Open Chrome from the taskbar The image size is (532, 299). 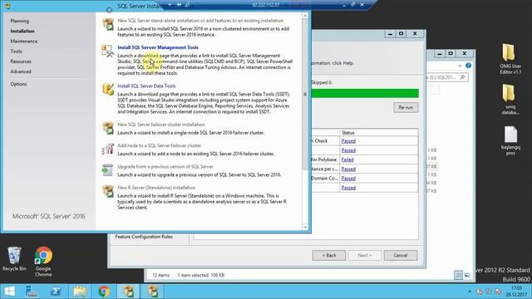(104, 292)
